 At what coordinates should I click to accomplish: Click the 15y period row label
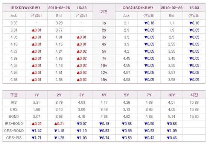(104, 80)
